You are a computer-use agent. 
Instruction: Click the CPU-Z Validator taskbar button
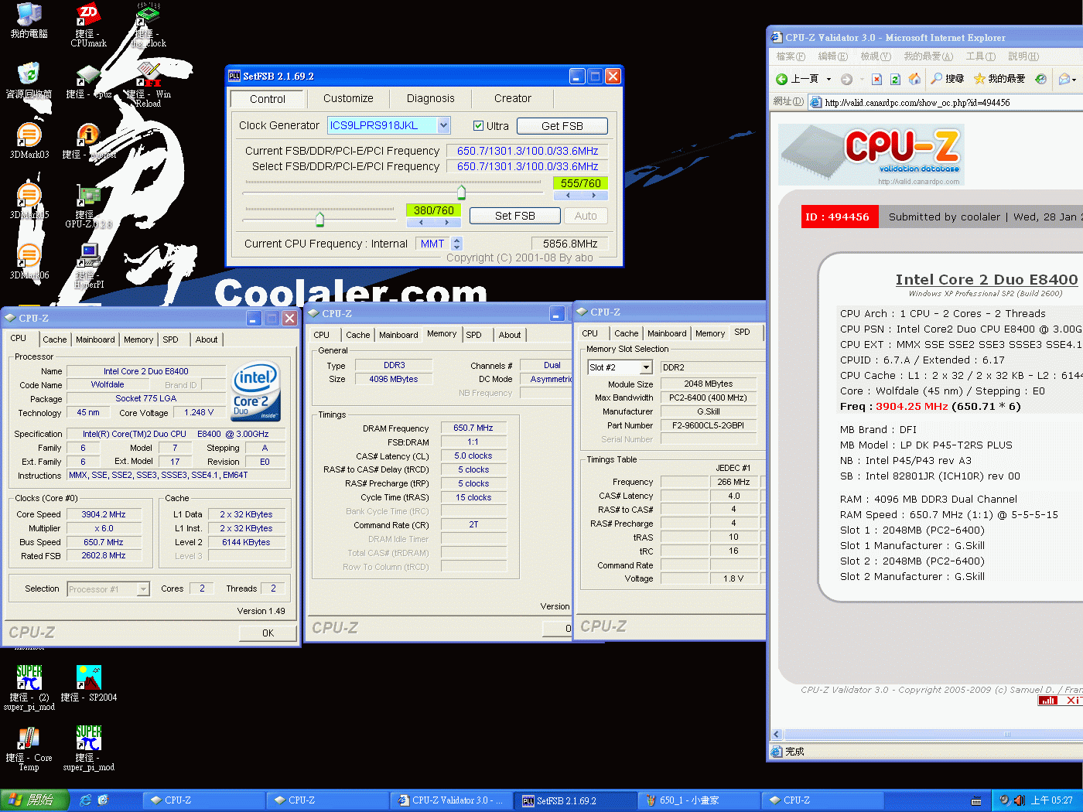tap(452, 800)
